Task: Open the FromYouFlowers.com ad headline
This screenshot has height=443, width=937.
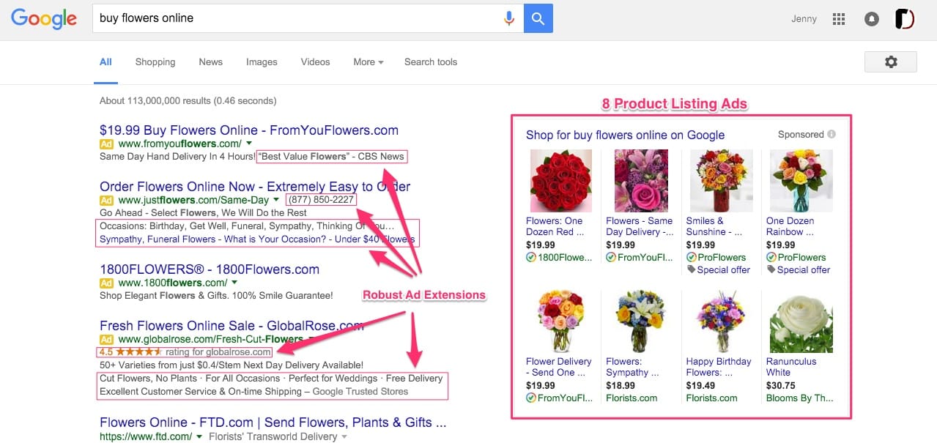Action: (249, 130)
